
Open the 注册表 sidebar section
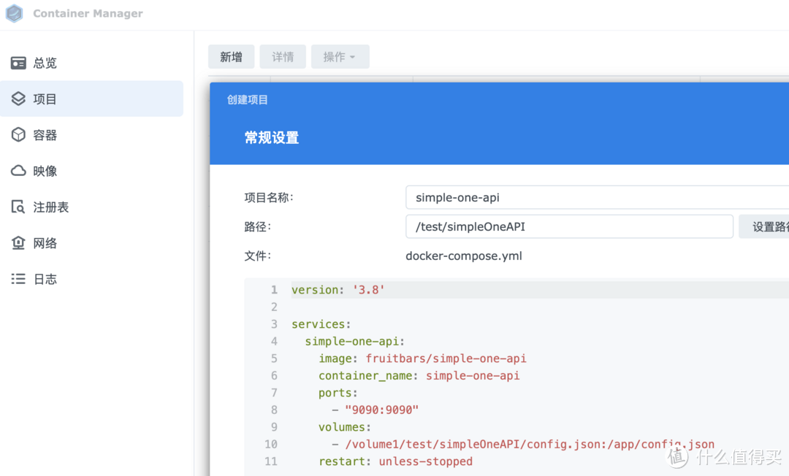(x=51, y=207)
